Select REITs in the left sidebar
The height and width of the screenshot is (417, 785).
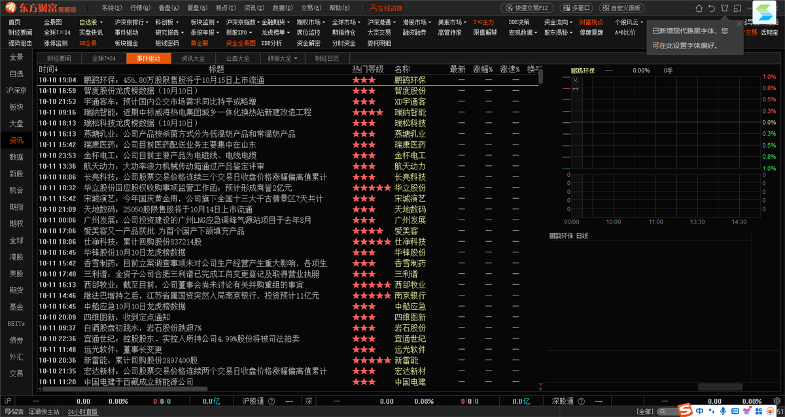click(x=16, y=324)
